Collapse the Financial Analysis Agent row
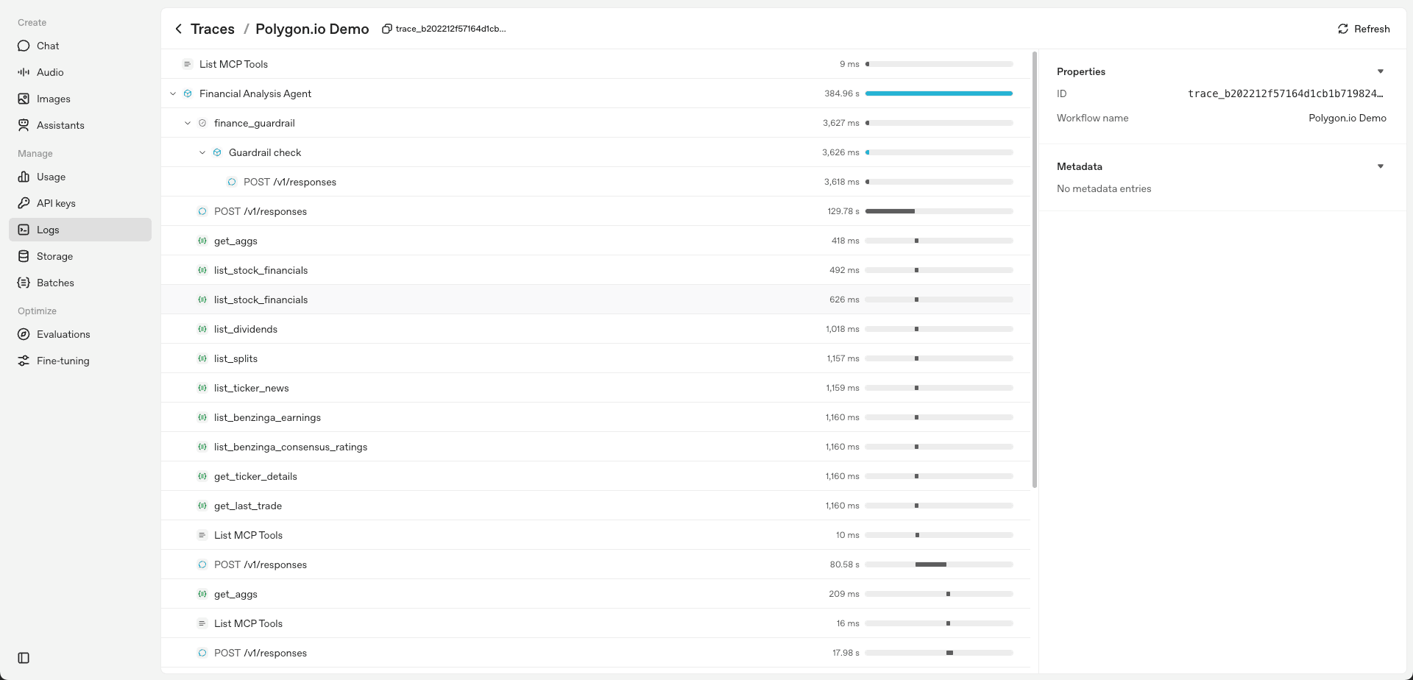 (x=173, y=93)
